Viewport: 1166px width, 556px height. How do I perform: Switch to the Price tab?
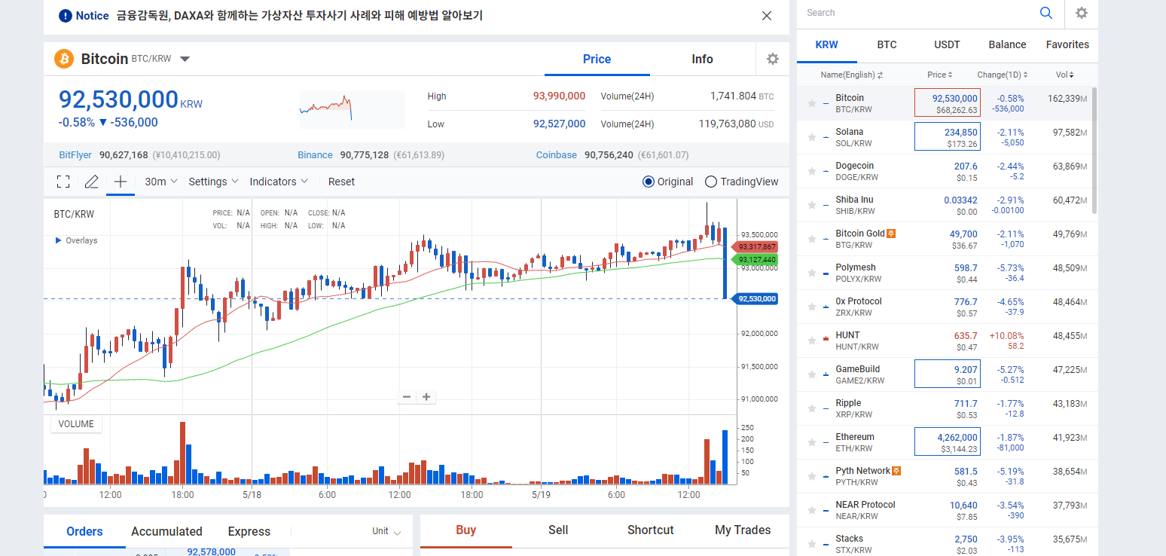pyautogui.click(x=597, y=59)
